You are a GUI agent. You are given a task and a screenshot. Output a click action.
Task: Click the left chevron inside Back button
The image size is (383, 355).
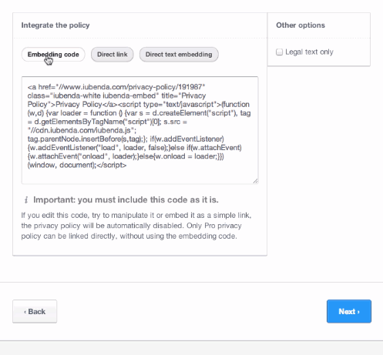pyautogui.click(x=25, y=312)
